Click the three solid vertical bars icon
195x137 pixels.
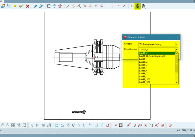pos(38,125)
